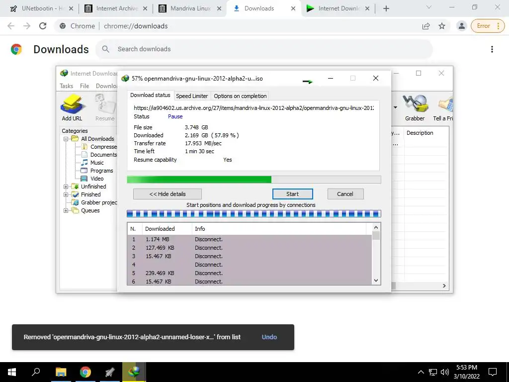Click the share page icon in address bar
Image resolution: width=509 pixels, height=382 pixels.
coord(426,26)
